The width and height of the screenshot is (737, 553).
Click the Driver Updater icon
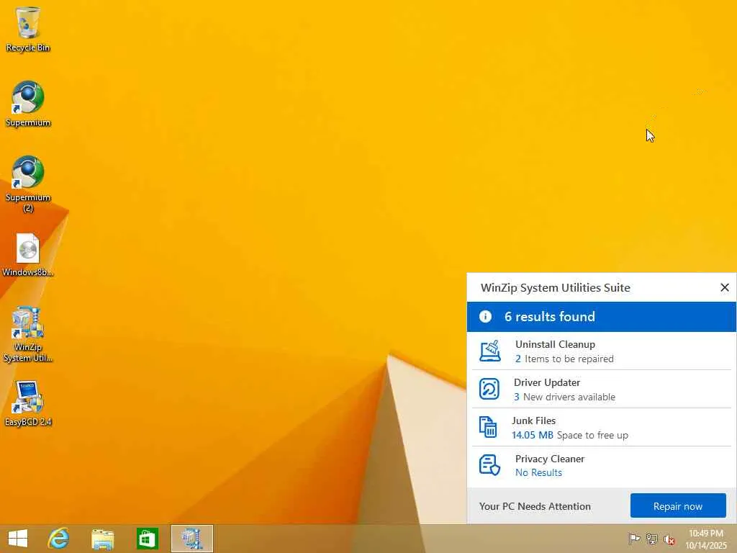pos(489,389)
